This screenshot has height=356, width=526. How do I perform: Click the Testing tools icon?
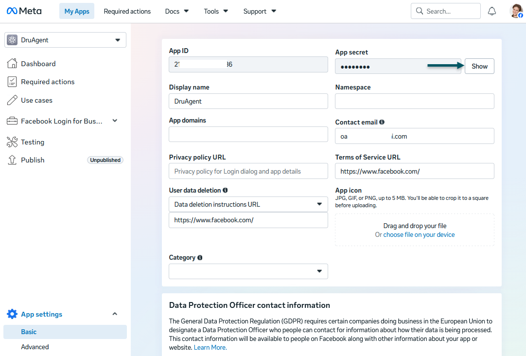12,142
